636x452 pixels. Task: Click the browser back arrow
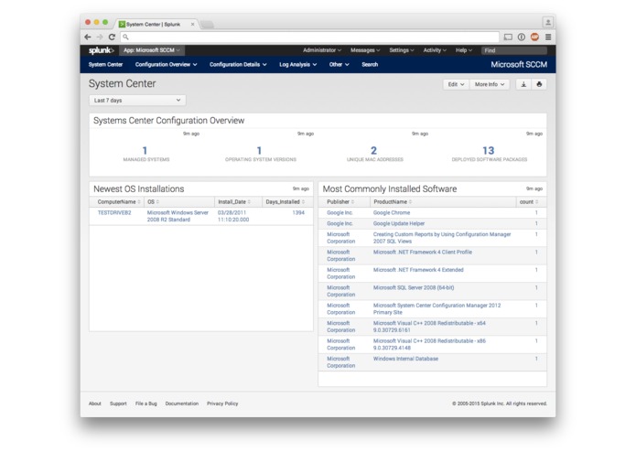click(x=88, y=37)
